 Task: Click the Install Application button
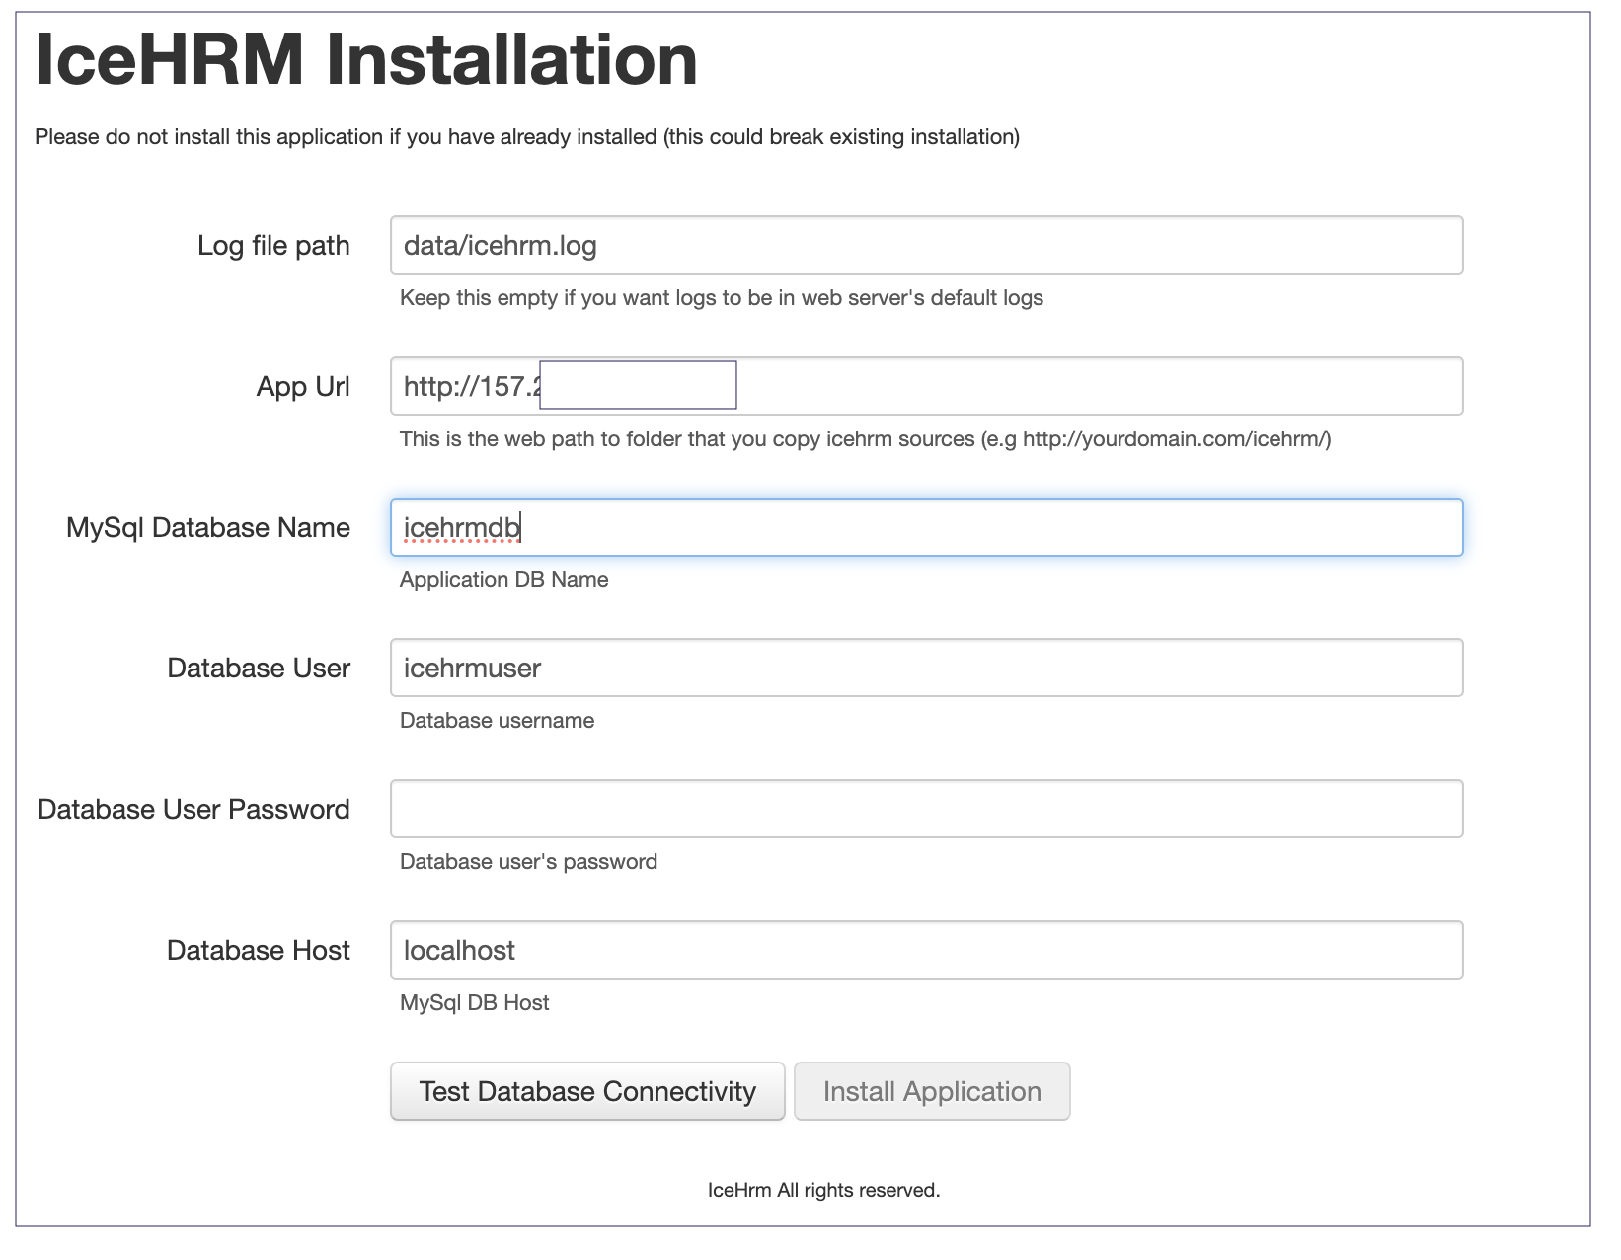(x=932, y=1091)
